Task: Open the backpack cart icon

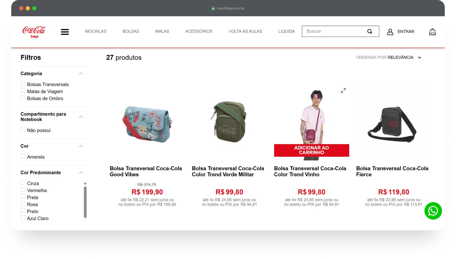Action: coord(432,32)
